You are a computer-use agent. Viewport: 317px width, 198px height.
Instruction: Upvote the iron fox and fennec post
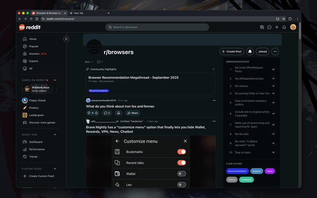89,113
